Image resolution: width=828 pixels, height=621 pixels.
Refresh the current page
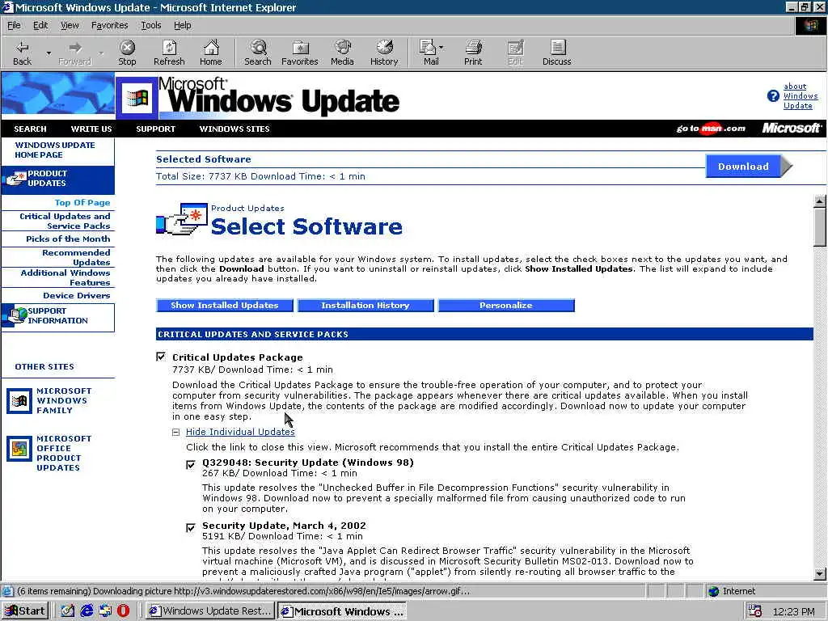(169, 53)
